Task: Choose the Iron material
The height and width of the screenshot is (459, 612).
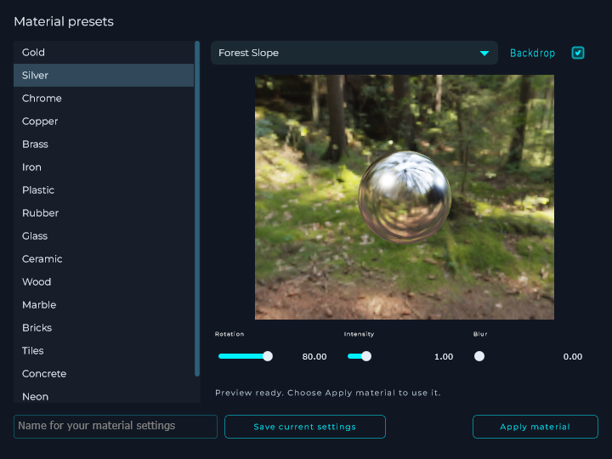Action: pos(104,167)
